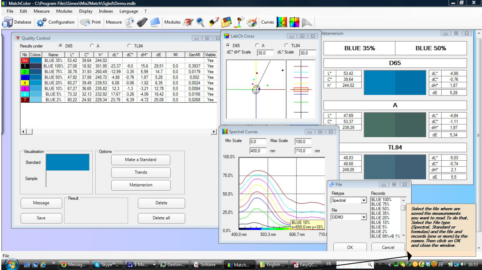Open the Database panel via toolbar icon
Viewport: 482px width, 270px height.
point(7,22)
